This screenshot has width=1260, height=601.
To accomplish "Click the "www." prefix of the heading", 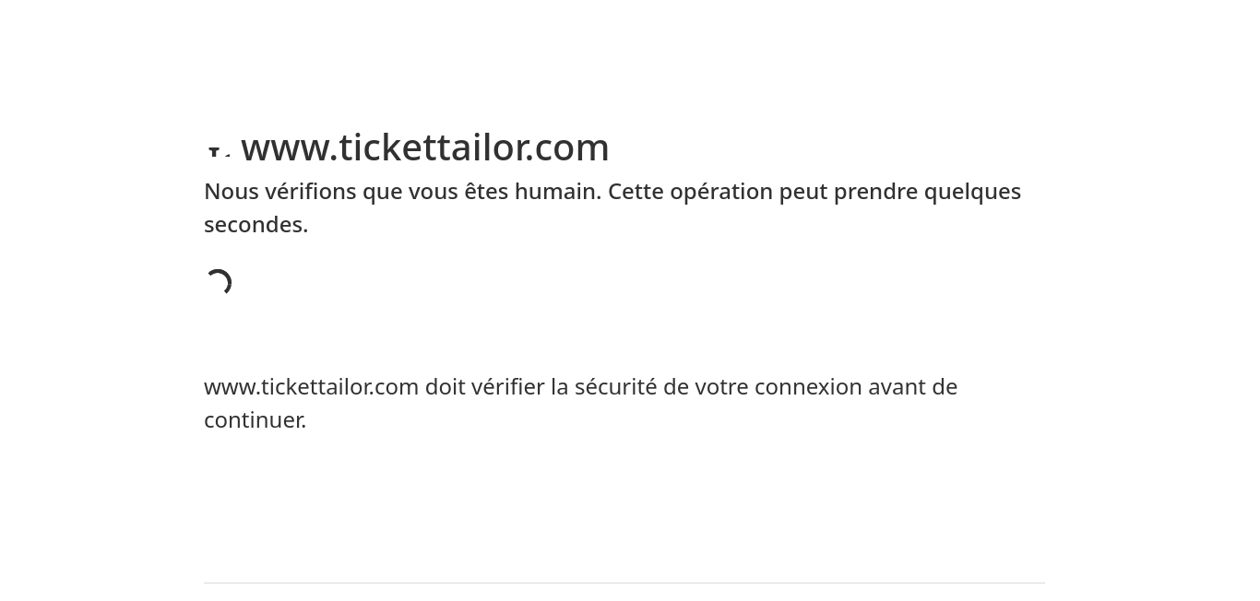I will pos(290,147).
